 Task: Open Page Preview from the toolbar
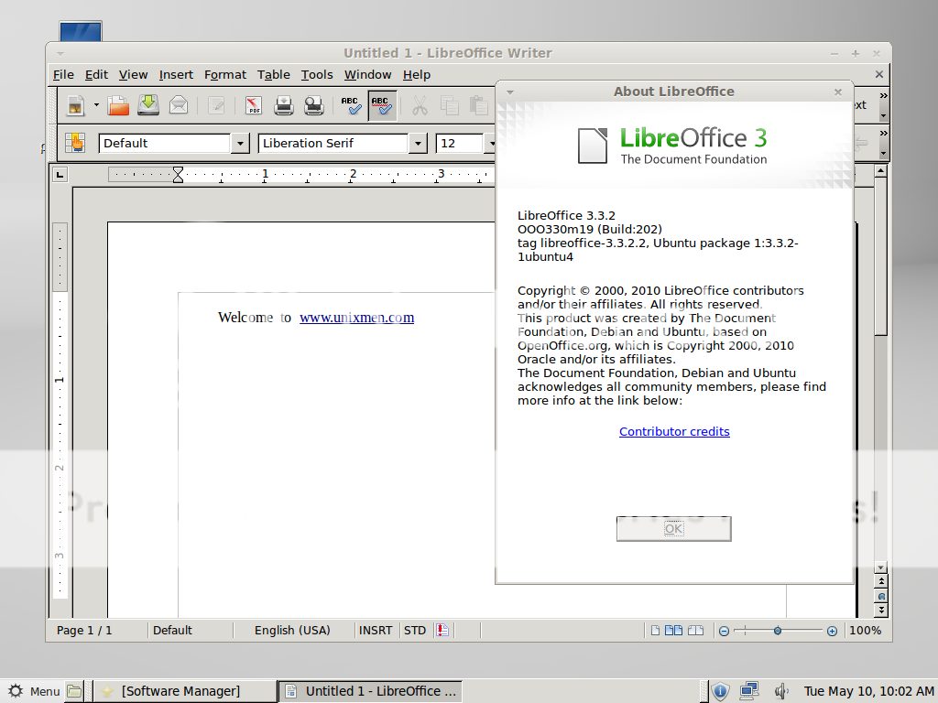313,106
